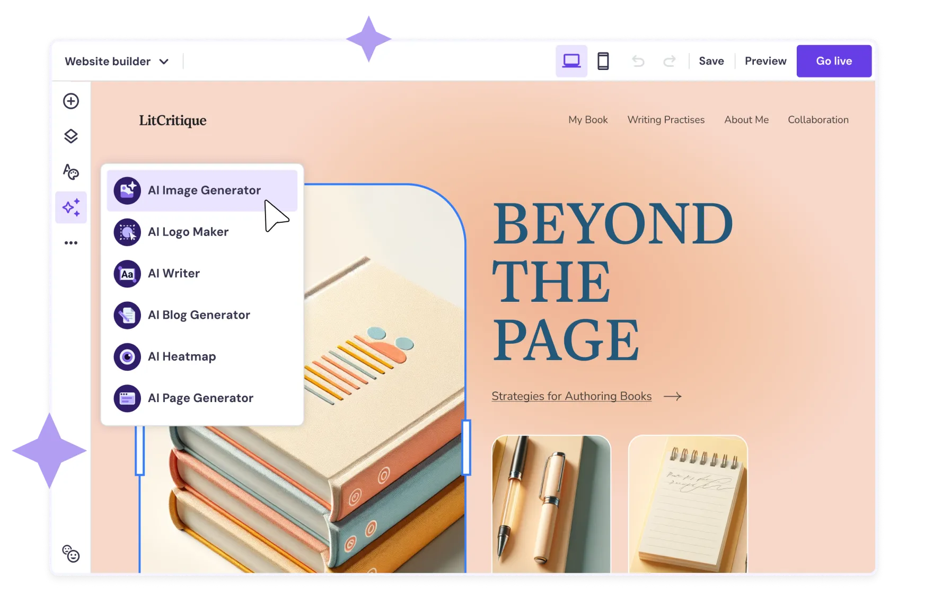
Task: Open the more options ellipsis icon
Action: 71,243
